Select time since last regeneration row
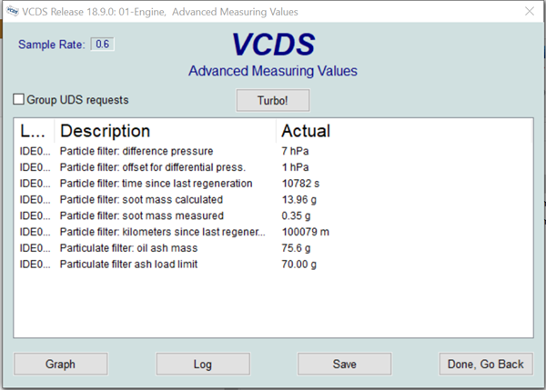This screenshot has width=546, height=390. pyautogui.click(x=149, y=184)
